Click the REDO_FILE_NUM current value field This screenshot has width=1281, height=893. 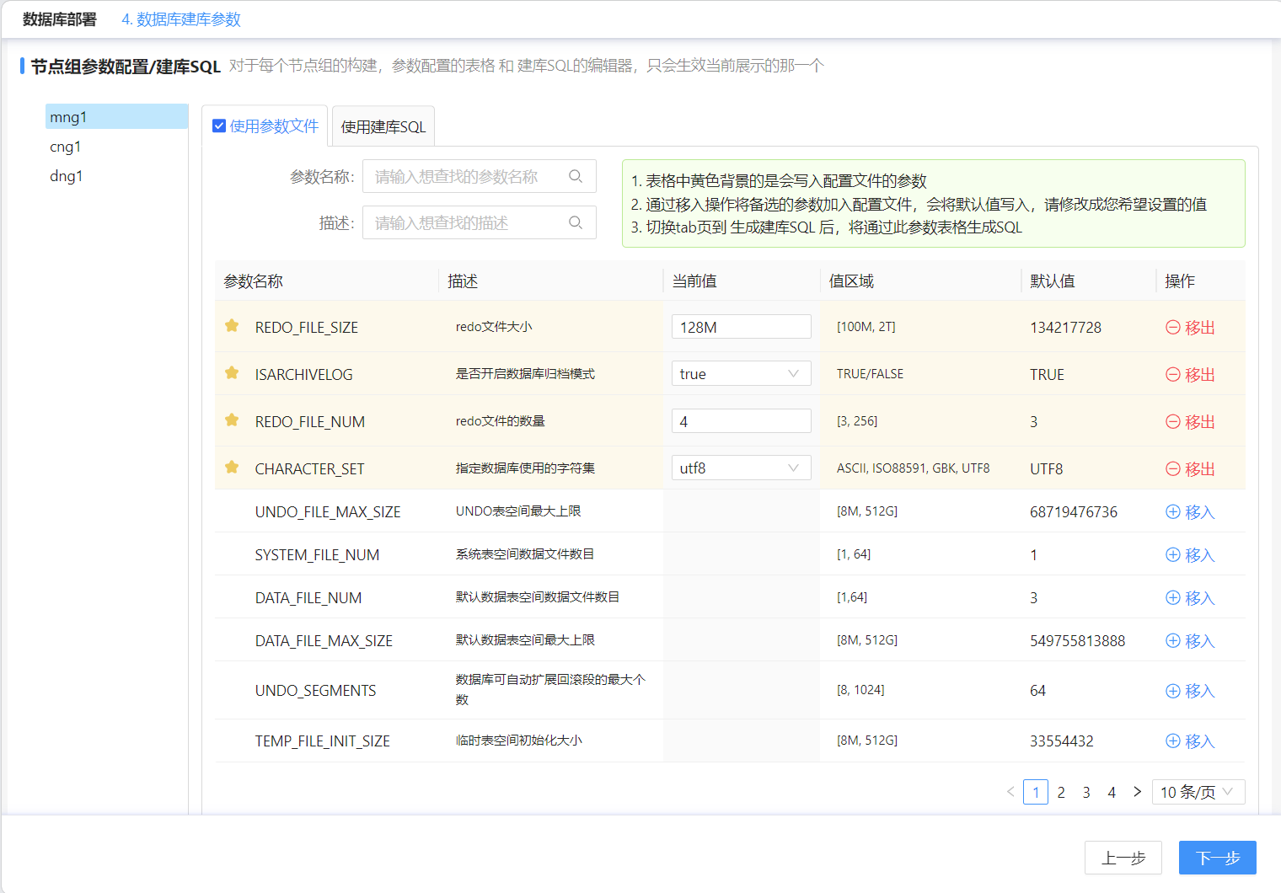741,421
